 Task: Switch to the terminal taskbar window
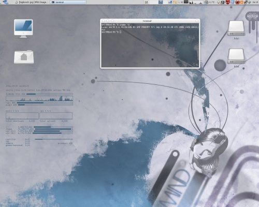[68, 2]
